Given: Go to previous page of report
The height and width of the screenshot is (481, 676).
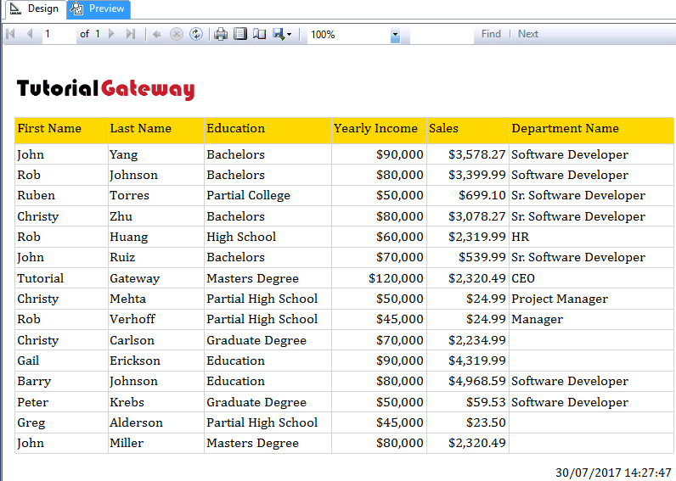Looking at the screenshot, I should tap(30, 34).
